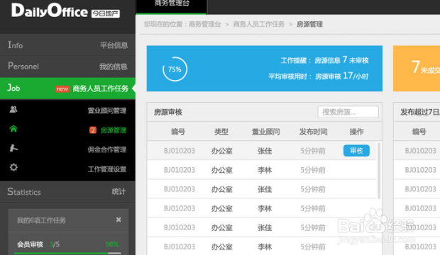The image size is (440, 255).
Task: Click the 置业顾问 column header
Action: [x=265, y=132]
